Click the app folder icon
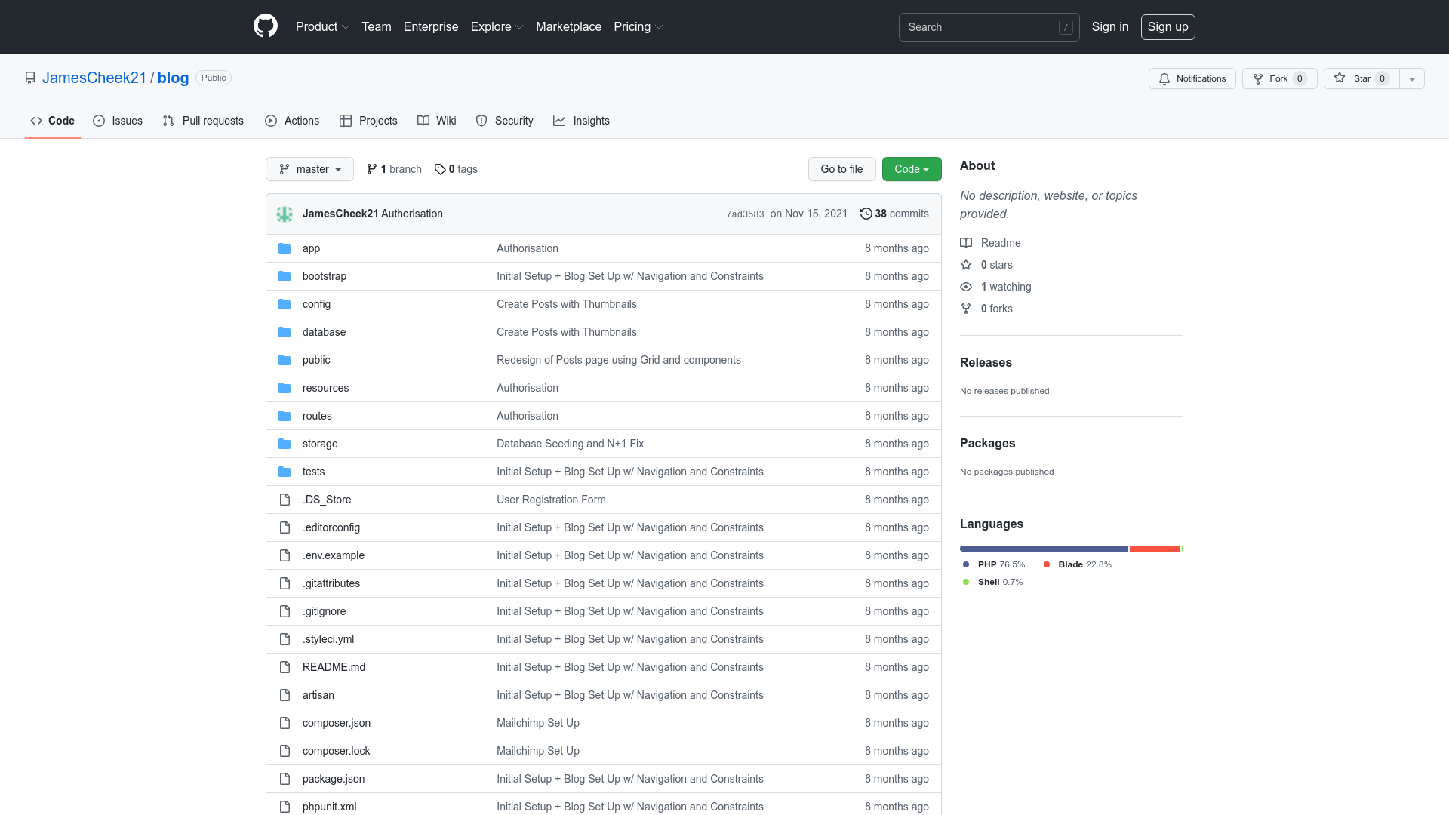The width and height of the screenshot is (1449, 815). tap(285, 248)
